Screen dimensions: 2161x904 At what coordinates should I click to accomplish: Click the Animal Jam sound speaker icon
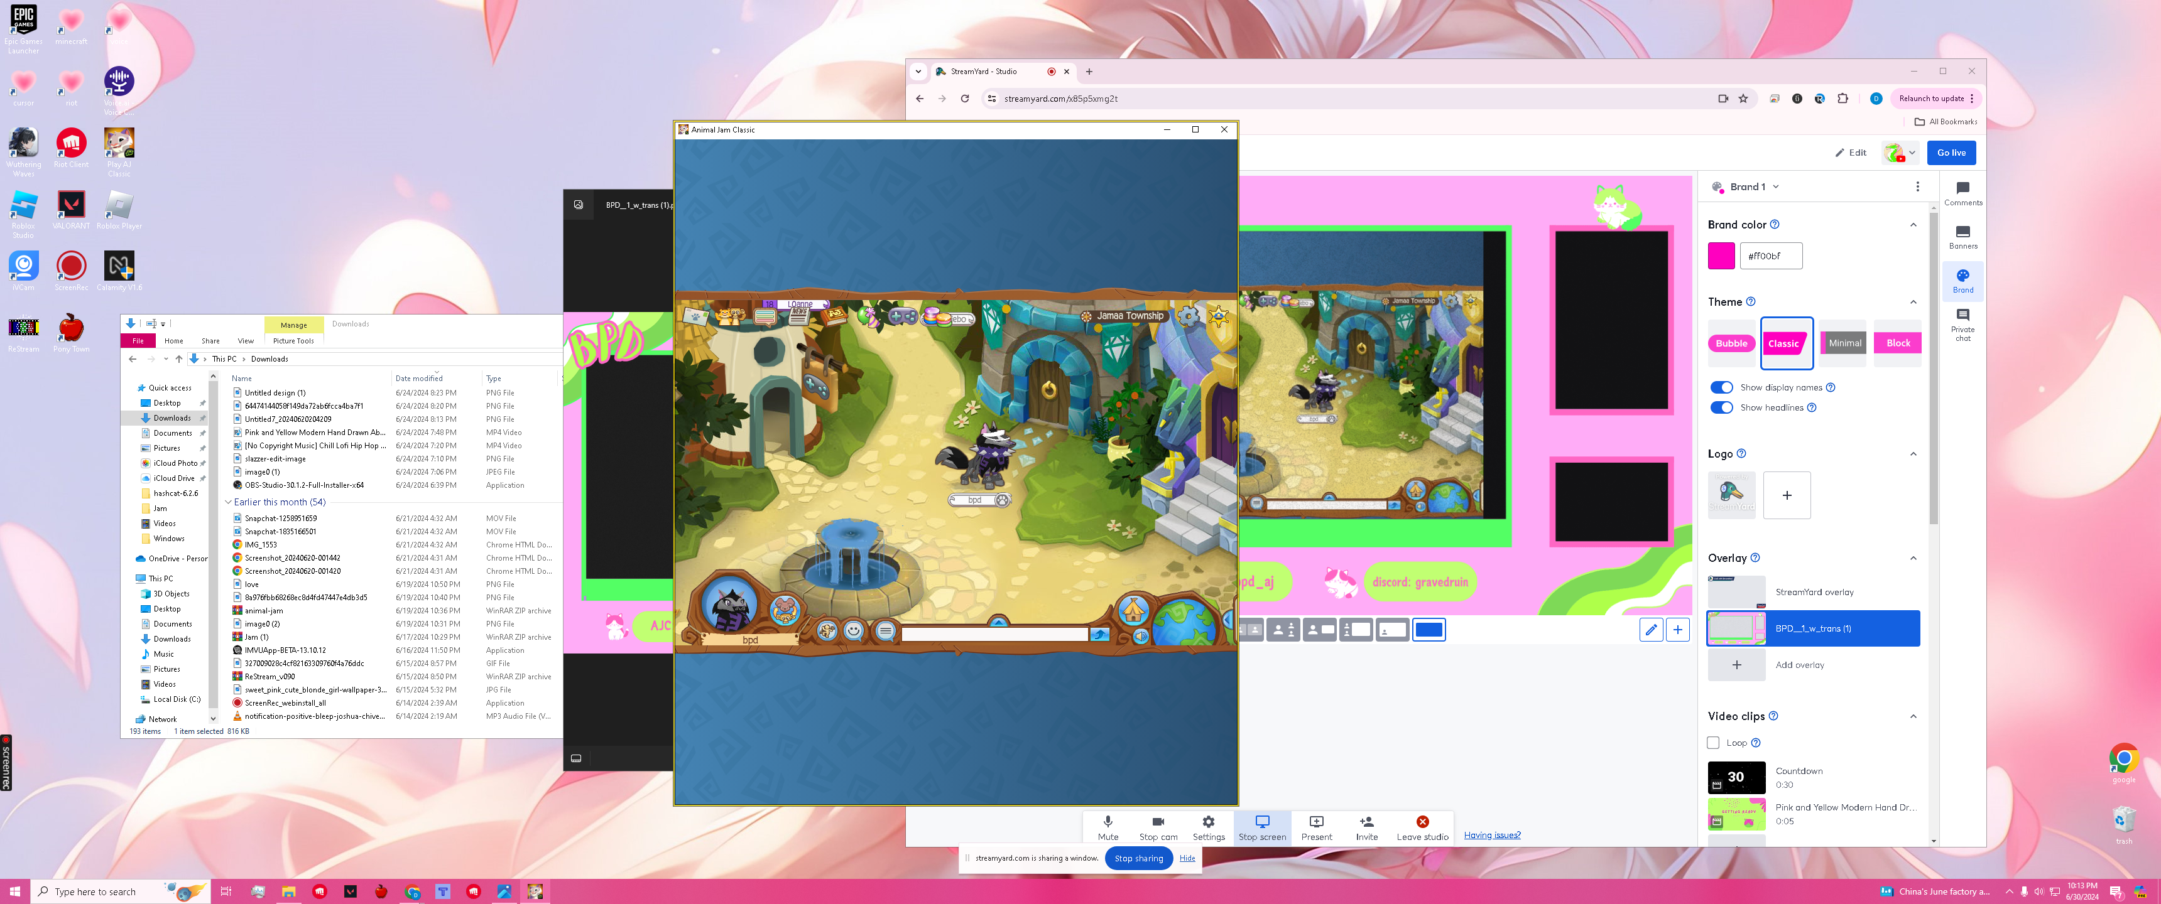point(1140,636)
